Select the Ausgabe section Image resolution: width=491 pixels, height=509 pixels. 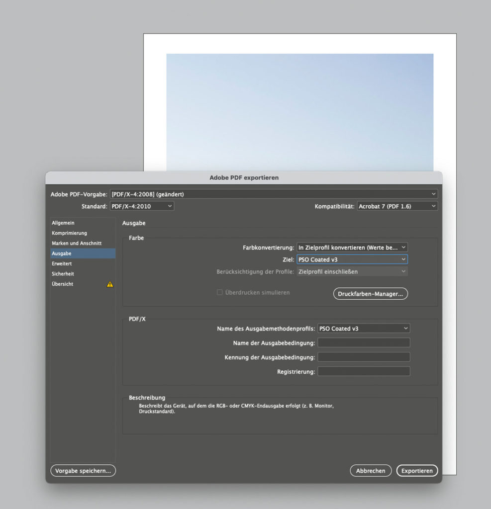click(x=83, y=253)
